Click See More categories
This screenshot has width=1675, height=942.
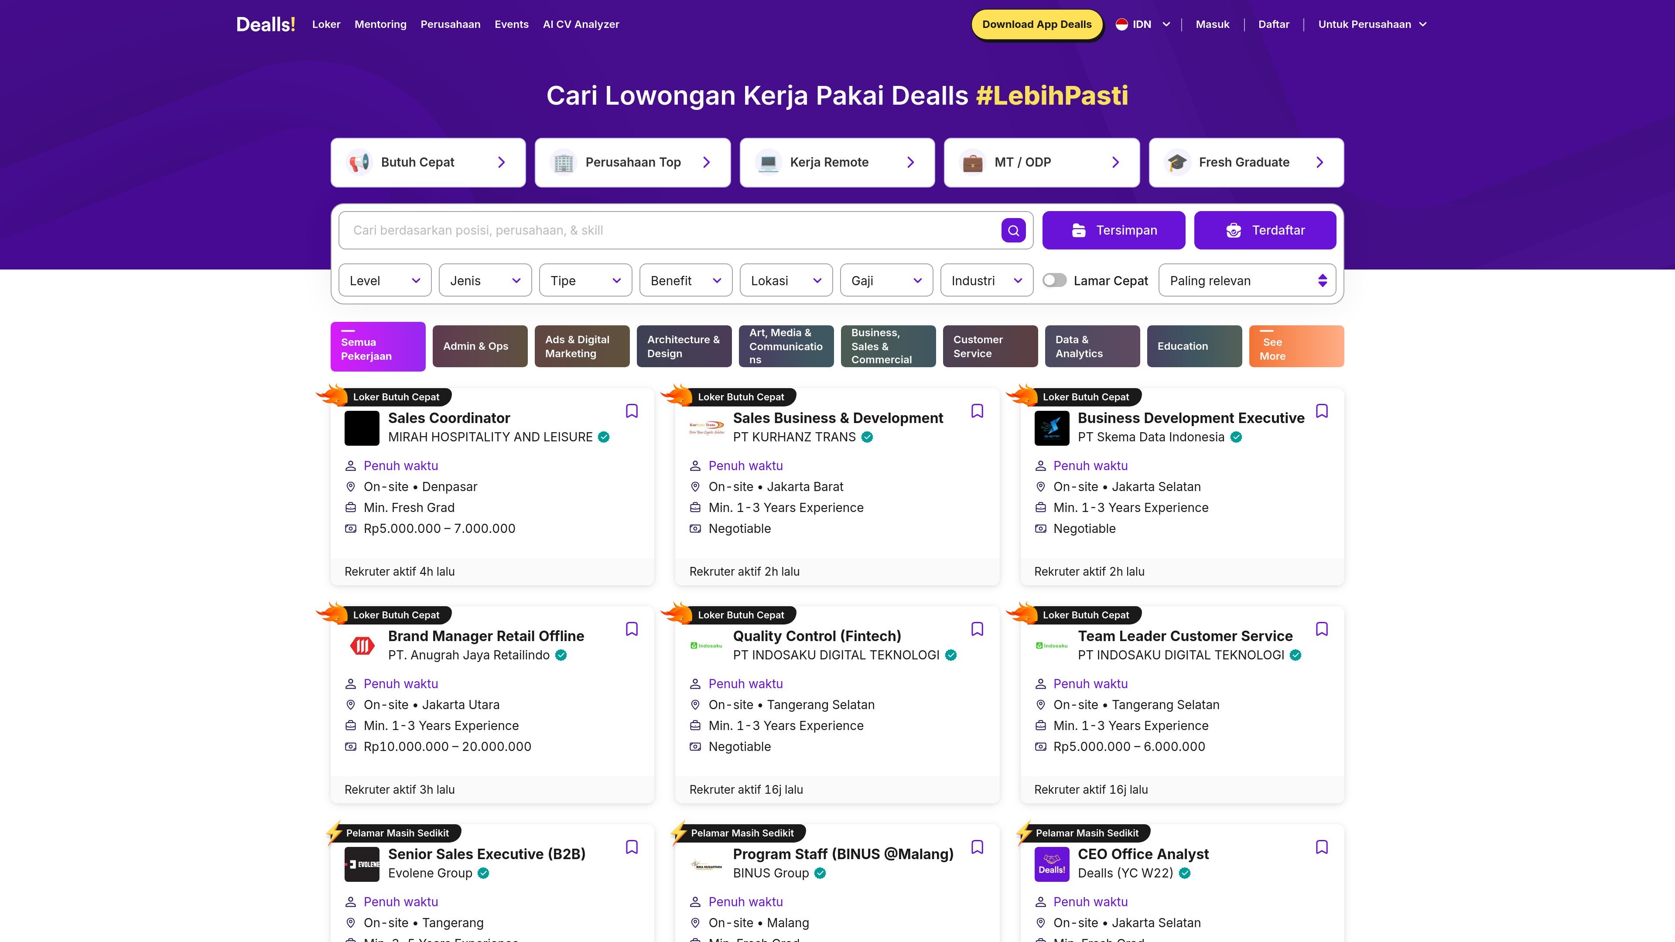tap(1296, 347)
